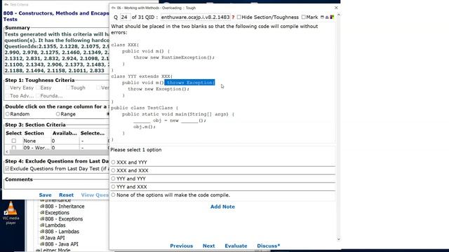This screenshot has height=252, width=449.
Task: Click the icon beside Lambdas tree item
Action: 42,225
